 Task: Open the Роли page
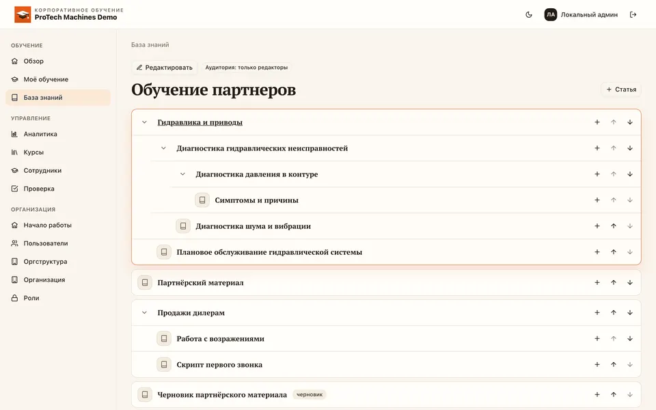pyautogui.click(x=57, y=298)
